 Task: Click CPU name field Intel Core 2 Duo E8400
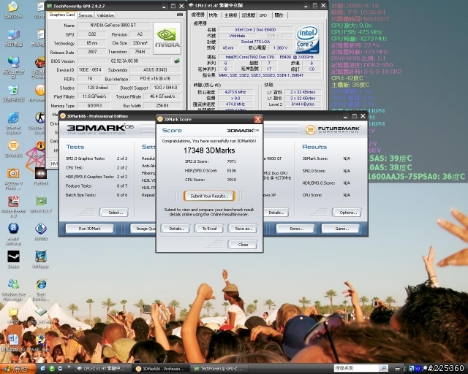point(255,29)
